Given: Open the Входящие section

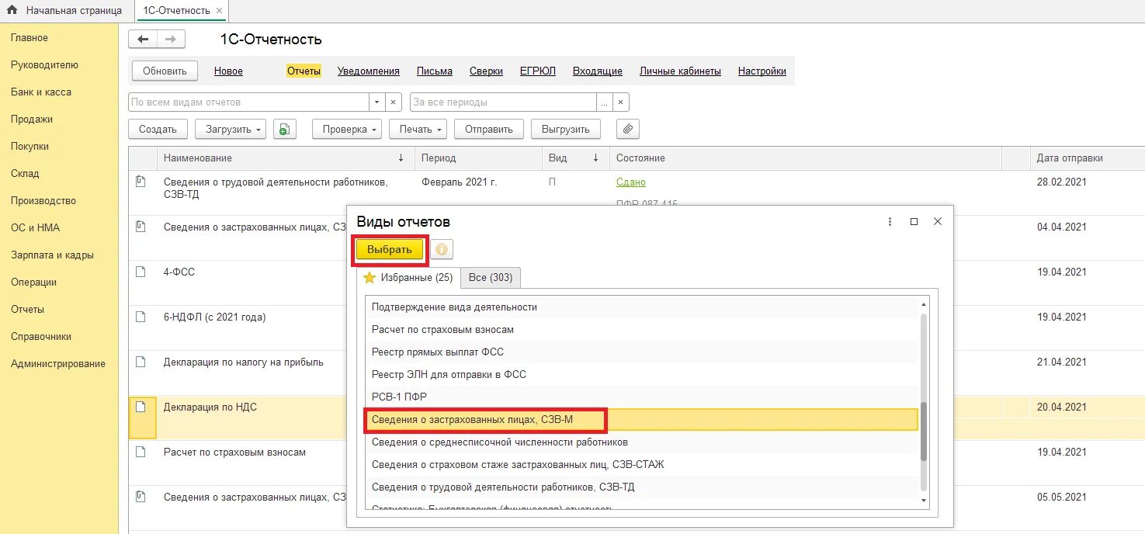Looking at the screenshot, I should click(598, 71).
